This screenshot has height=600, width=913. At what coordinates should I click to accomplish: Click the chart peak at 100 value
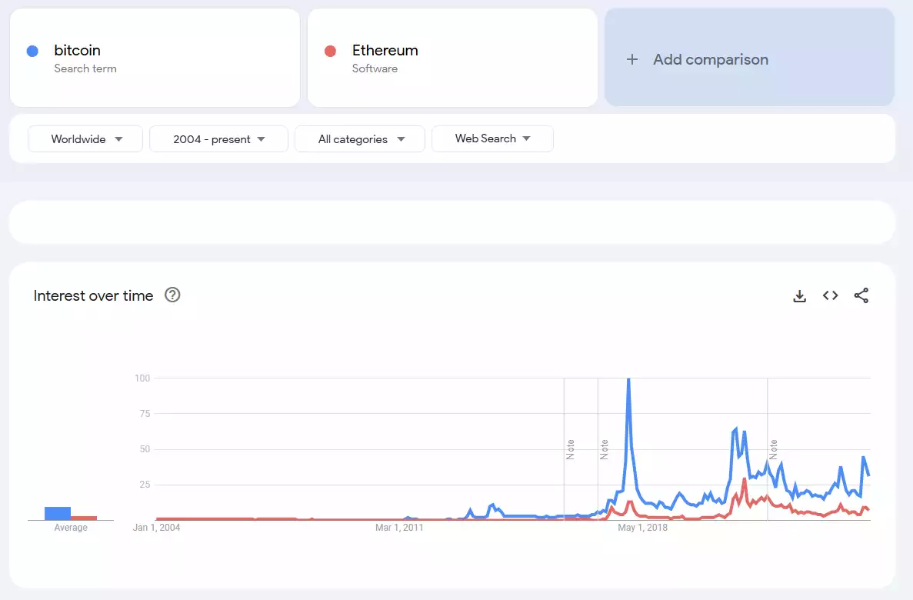[x=628, y=378]
